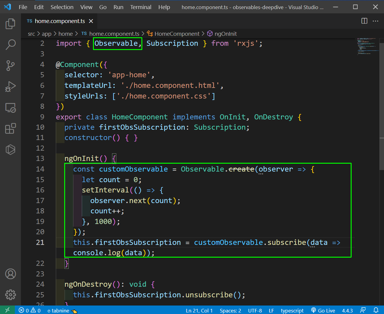Viewport: 384px width, 314px height.
Task: Open the Manage gear icon
Action: point(10,295)
